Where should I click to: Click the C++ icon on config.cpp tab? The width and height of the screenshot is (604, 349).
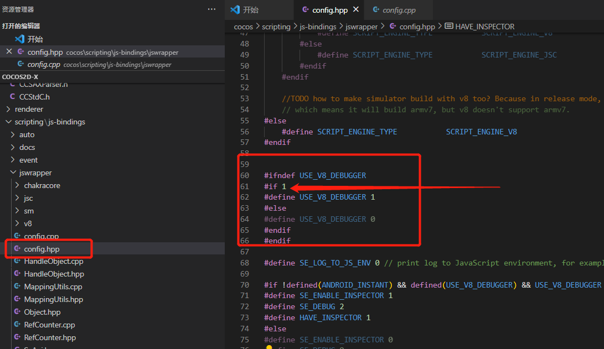click(x=376, y=9)
